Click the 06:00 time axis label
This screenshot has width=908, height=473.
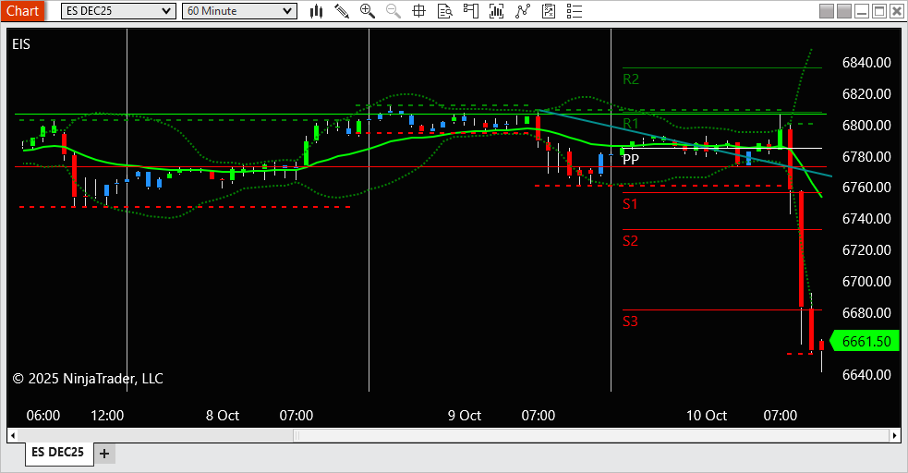coord(43,416)
